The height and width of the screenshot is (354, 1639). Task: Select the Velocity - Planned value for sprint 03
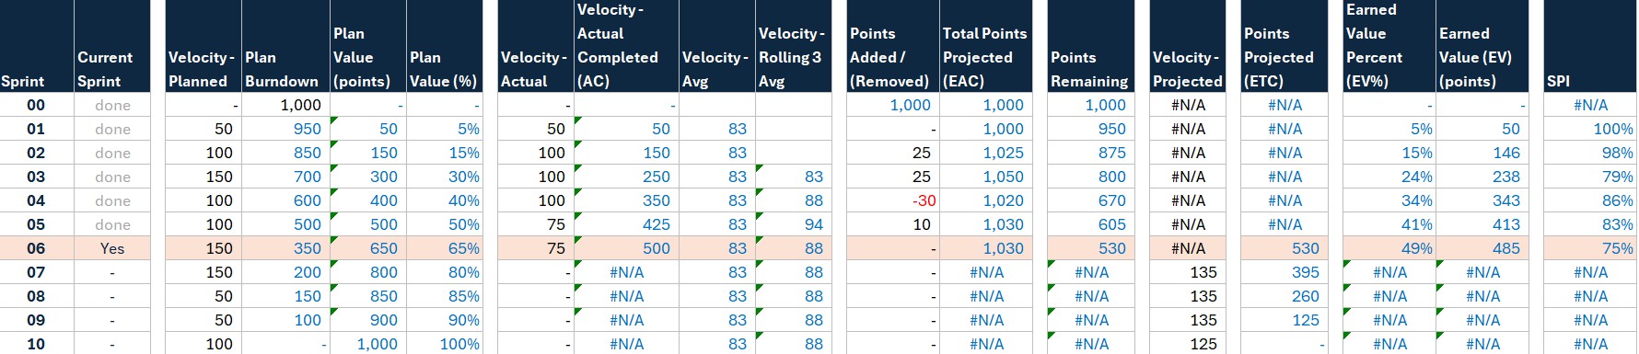203,177
